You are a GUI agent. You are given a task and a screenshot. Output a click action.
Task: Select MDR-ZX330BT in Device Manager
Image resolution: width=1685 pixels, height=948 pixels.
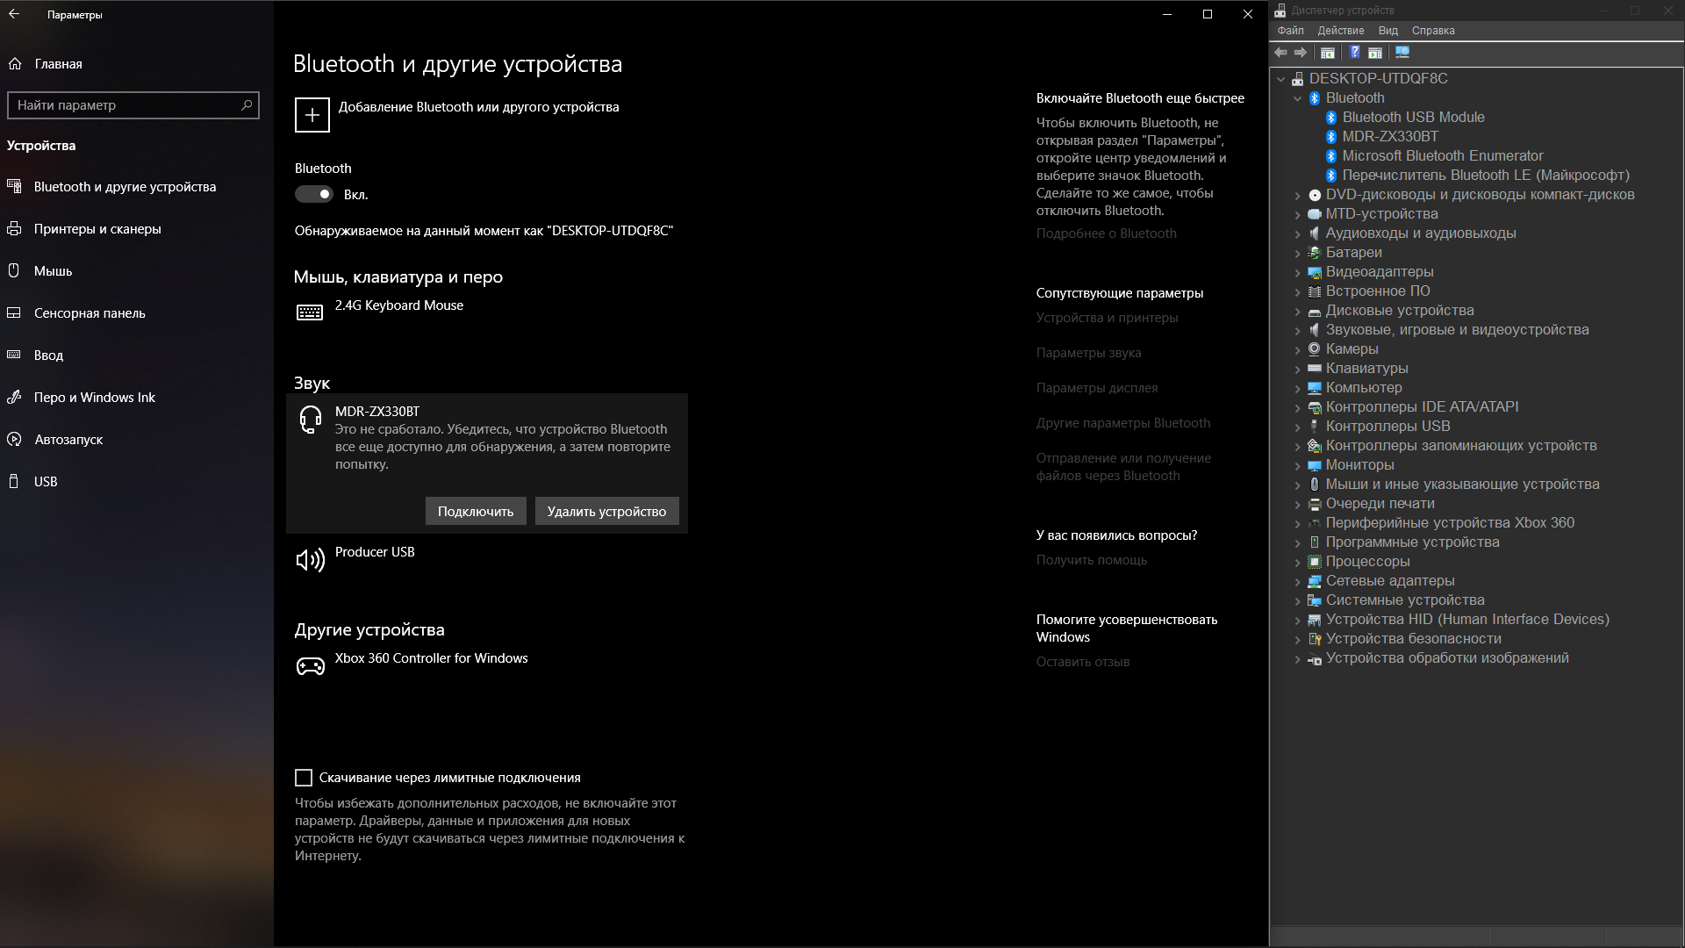click(x=1391, y=135)
